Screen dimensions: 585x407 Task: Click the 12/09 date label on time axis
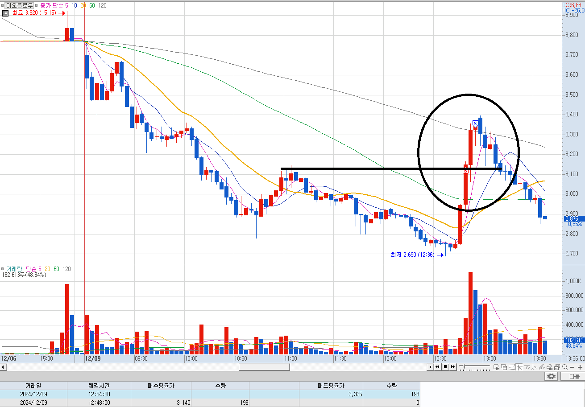coord(93,358)
